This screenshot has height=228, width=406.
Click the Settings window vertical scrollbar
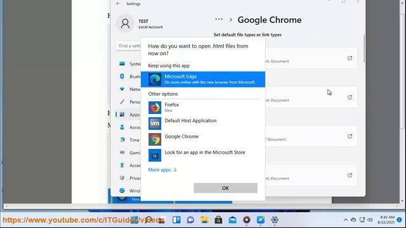(364, 49)
